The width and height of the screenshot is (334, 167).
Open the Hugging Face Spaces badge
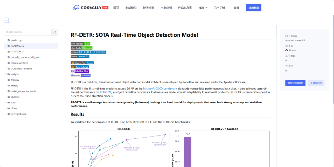(x=82, y=63)
